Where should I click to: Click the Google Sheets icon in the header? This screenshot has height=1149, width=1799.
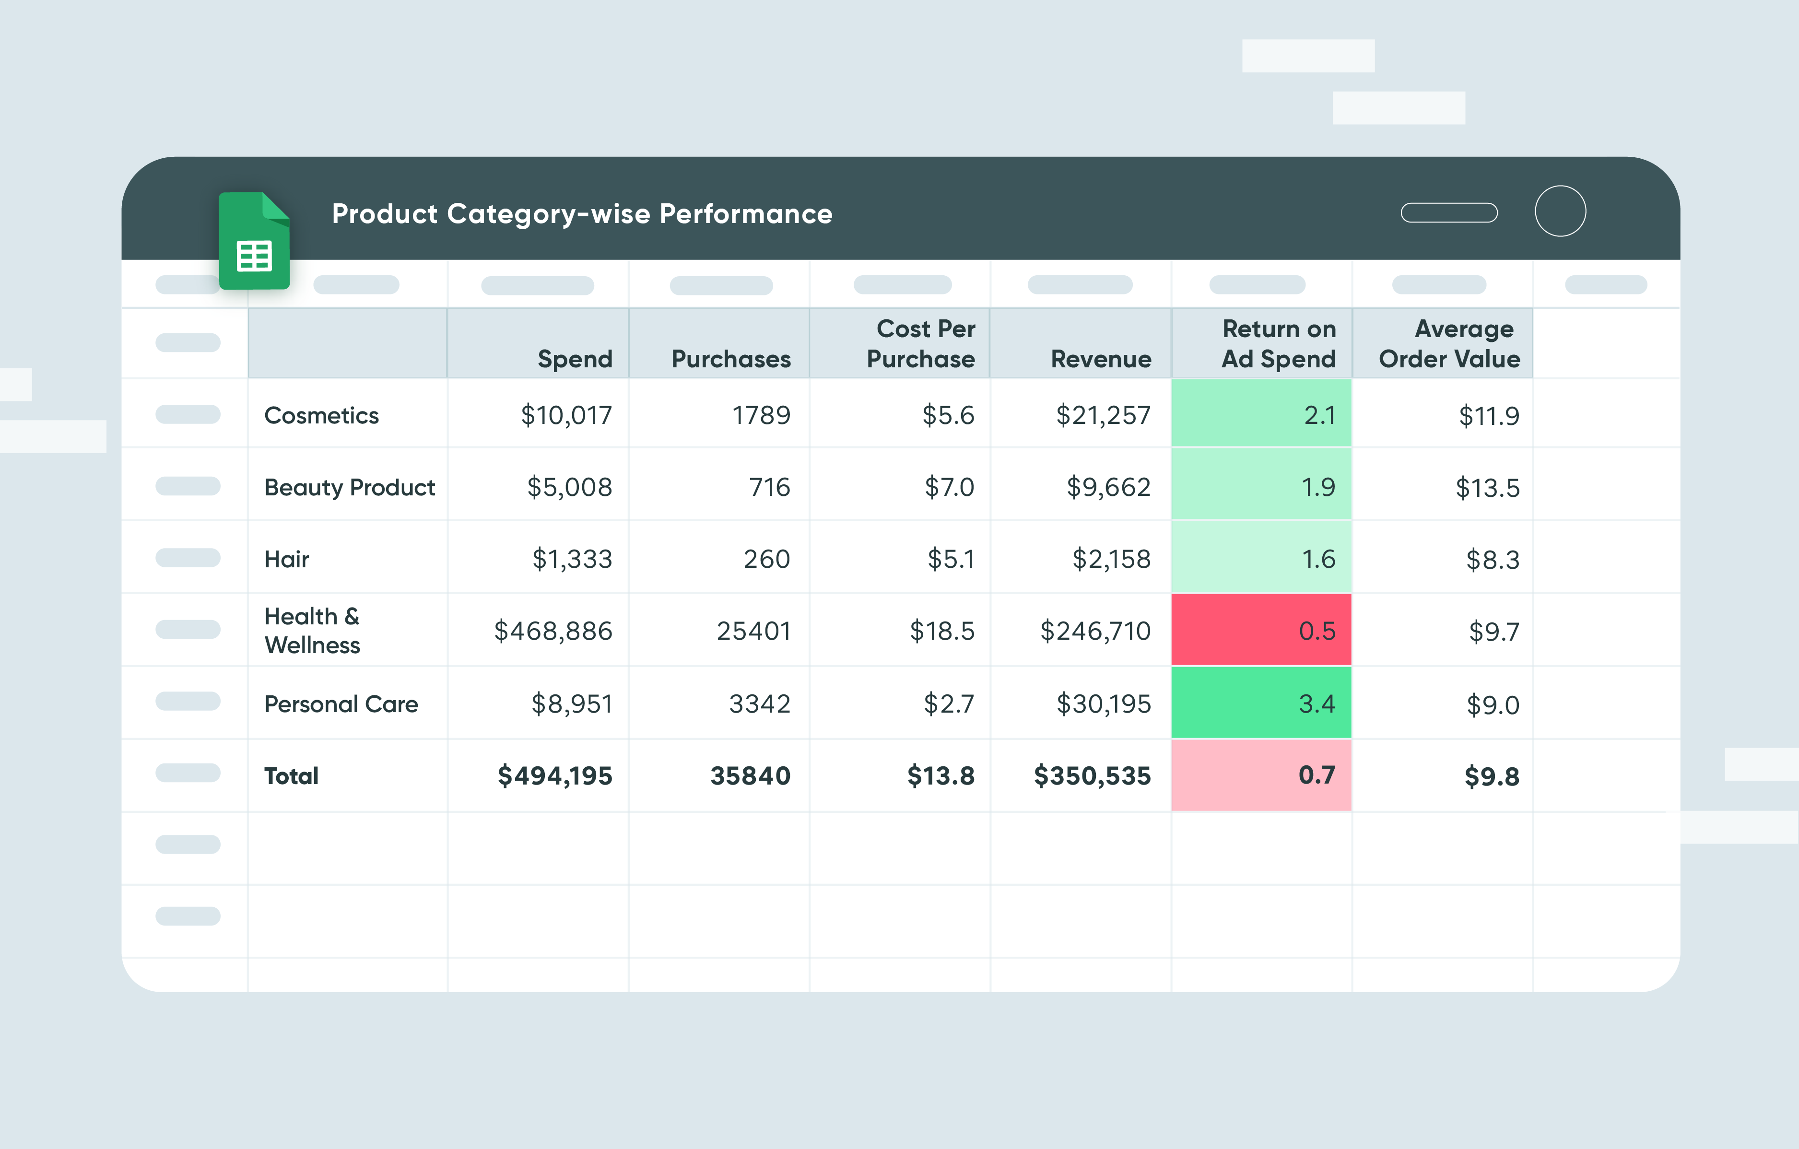pos(254,239)
